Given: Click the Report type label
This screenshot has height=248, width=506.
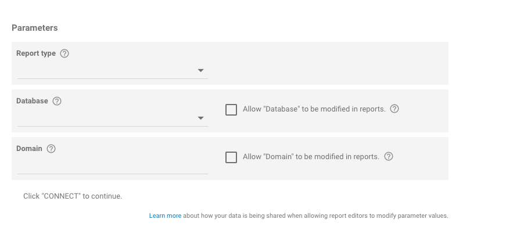Looking at the screenshot, I should [x=36, y=53].
